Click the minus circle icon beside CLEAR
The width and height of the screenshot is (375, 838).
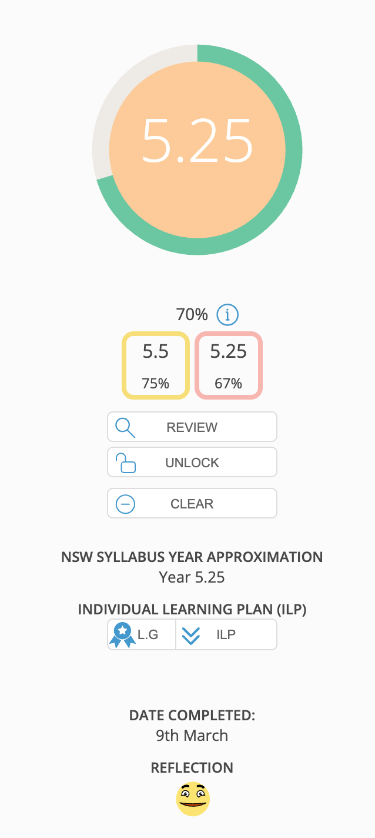[125, 503]
